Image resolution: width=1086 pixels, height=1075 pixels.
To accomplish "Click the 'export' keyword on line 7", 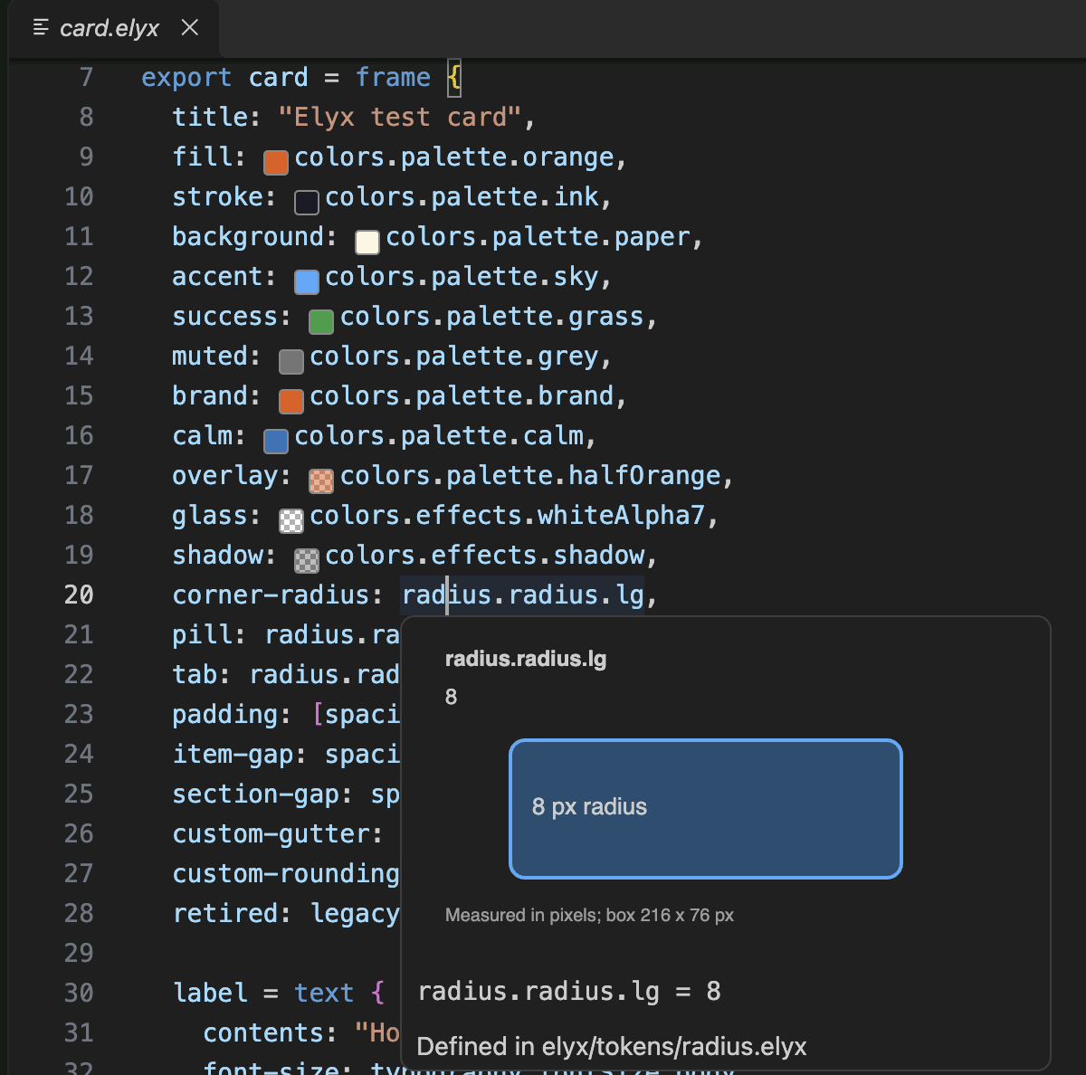I will click(x=186, y=77).
